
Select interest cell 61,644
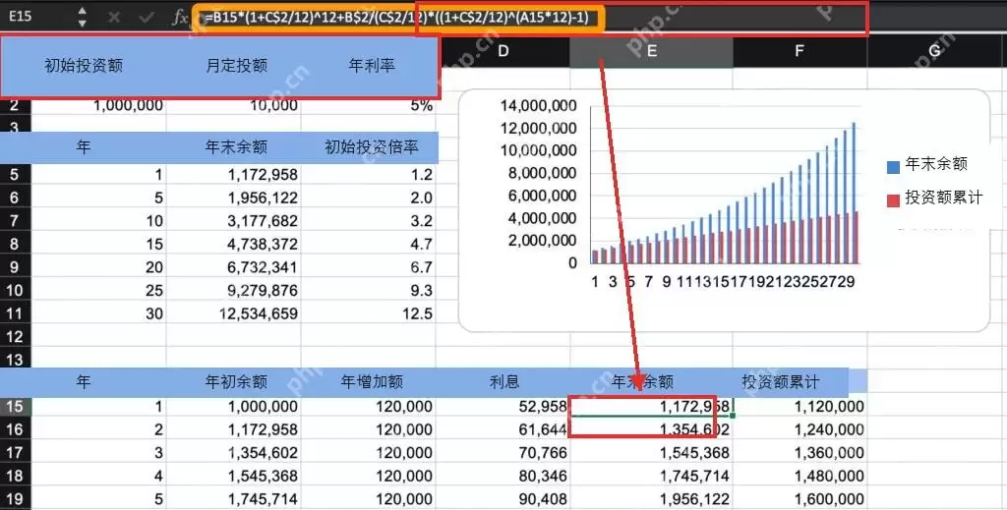[x=504, y=429]
